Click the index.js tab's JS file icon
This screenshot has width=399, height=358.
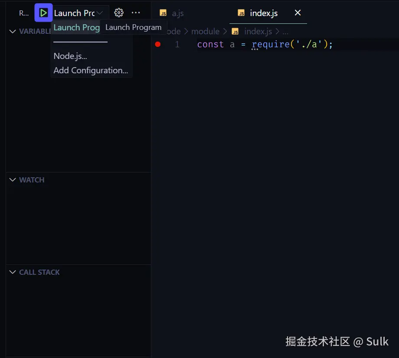click(x=241, y=13)
